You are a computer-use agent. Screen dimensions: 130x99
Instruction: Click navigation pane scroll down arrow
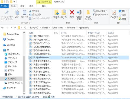[x=24, y=93]
